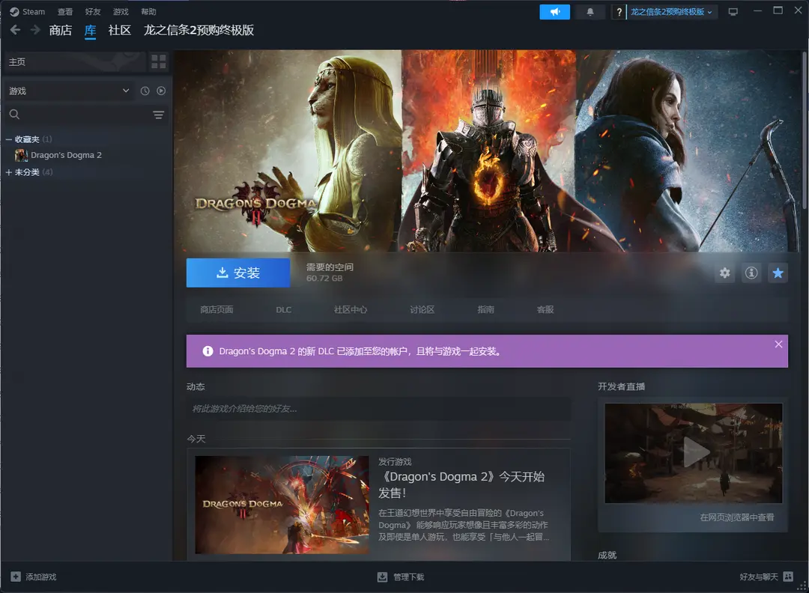Open the megaphone announcements button

point(554,12)
